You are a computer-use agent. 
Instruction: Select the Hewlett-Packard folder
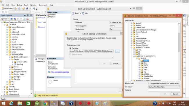[141, 32]
